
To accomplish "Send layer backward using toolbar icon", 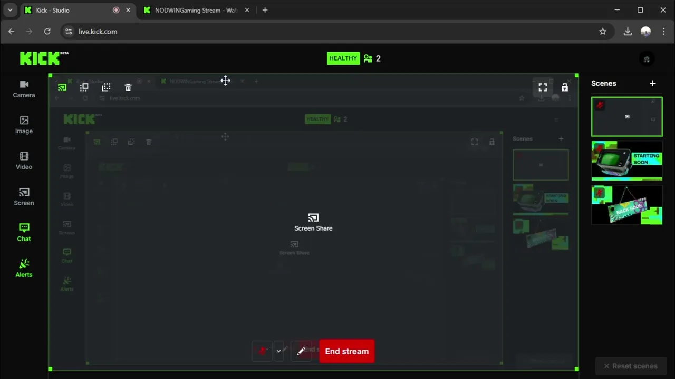I will 106,87.
